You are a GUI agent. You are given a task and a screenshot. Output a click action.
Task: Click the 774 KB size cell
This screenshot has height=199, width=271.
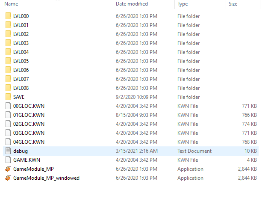(249, 124)
